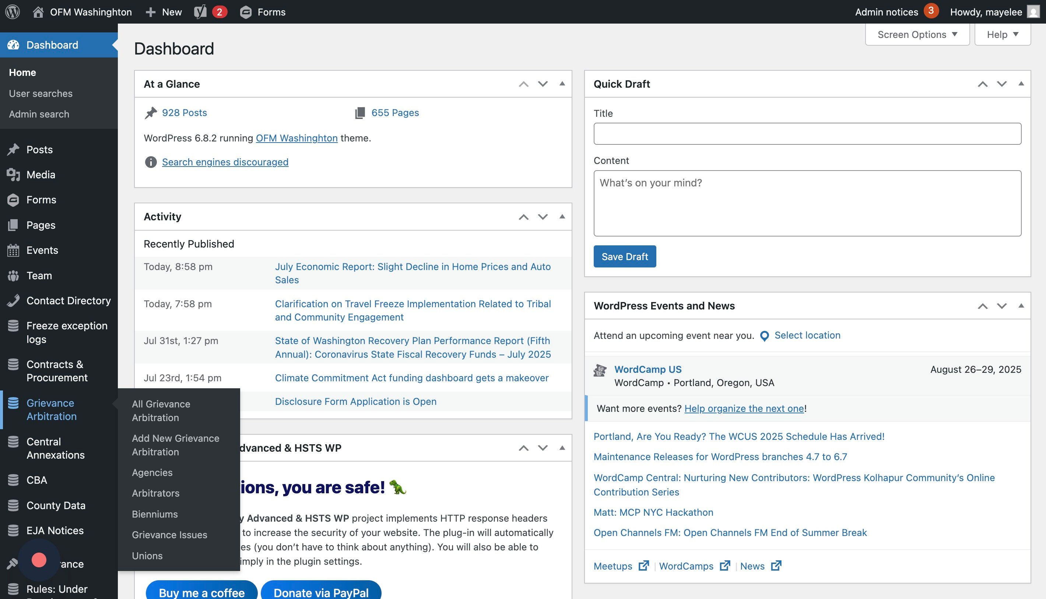1046x599 pixels.
Task: Collapse the WordPress Events and News panel
Action: 1021,306
